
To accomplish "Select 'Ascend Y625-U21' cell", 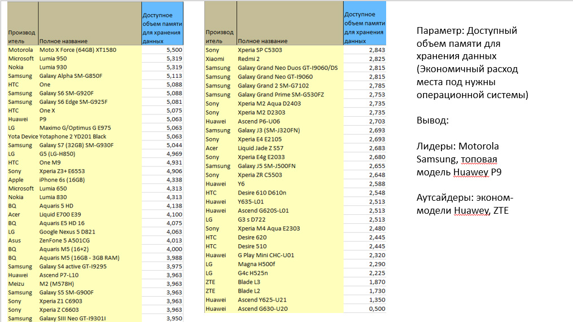I will click(x=290, y=300).
